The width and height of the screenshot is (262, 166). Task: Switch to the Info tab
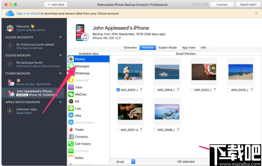pyautogui.click(x=203, y=47)
